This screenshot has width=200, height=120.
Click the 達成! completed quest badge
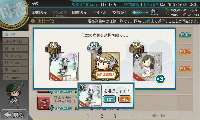pyautogui.click(x=185, y=35)
